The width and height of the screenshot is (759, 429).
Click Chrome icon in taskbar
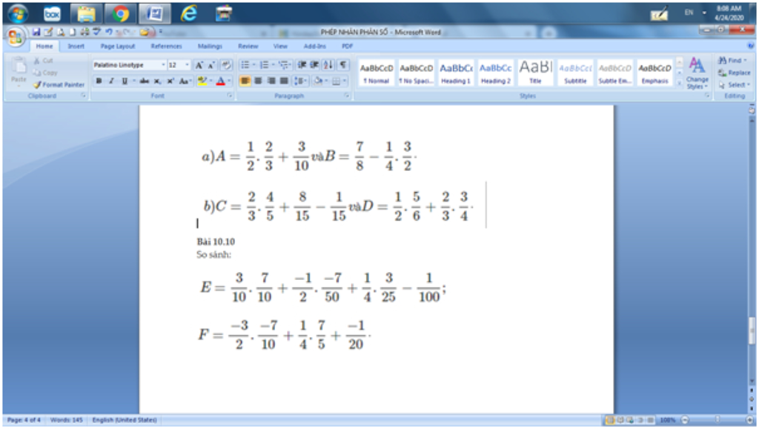pyautogui.click(x=120, y=13)
